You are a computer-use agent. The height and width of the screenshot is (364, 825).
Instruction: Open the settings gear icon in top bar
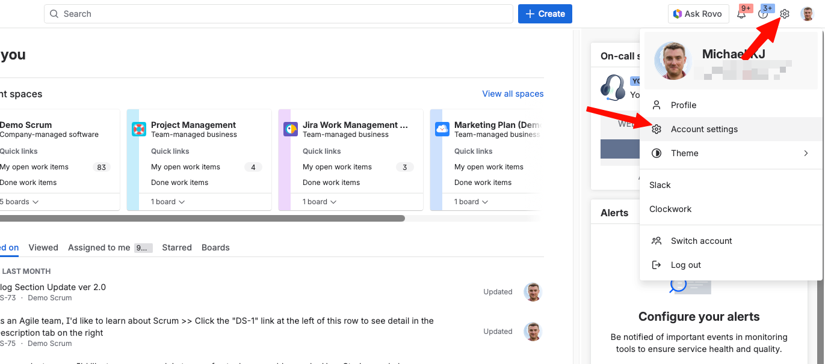785,14
